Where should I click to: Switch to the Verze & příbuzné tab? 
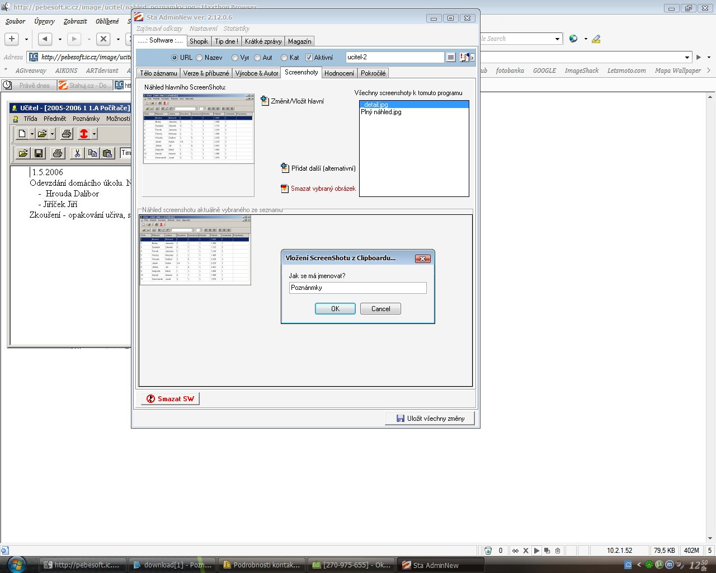(206, 73)
